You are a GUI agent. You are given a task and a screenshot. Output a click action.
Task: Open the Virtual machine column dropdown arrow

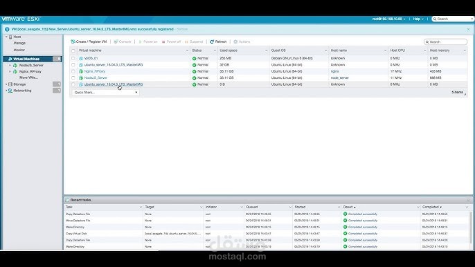(187, 50)
